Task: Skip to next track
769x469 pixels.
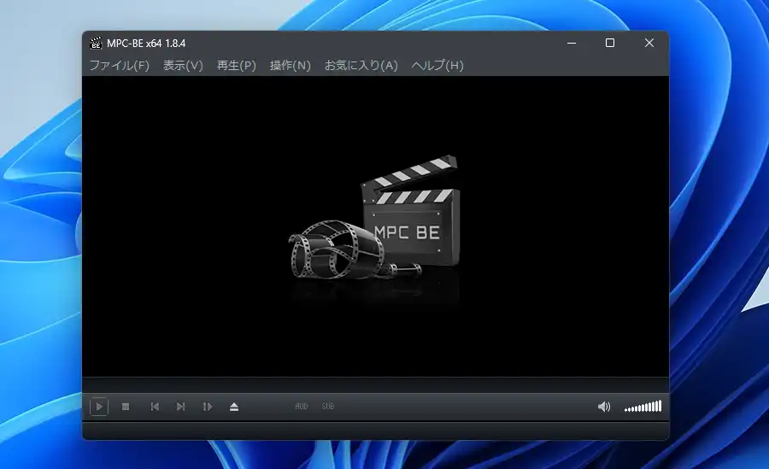Action: (180, 407)
